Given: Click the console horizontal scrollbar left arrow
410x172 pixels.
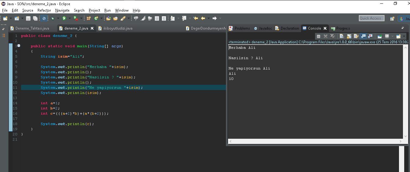Looking at the screenshot, I should pos(230,142).
